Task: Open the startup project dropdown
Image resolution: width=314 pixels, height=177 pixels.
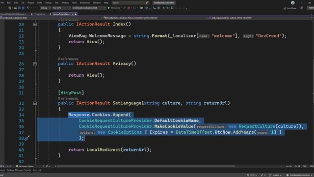Action: coord(89,8)
